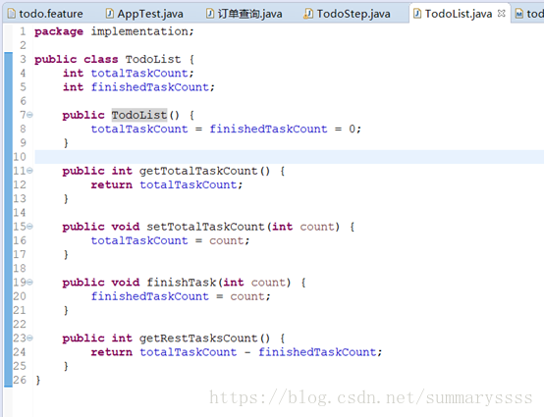Collapse finishTask method fold at line 19
This screenshot has width=544, height=417.
pos(29,283)
